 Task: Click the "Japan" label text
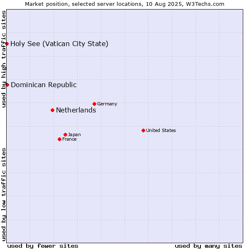point(74,134)
